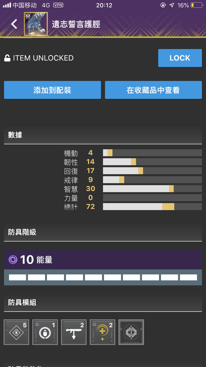Select the weapon mod slot costing 2

click(x=74, y=332)
